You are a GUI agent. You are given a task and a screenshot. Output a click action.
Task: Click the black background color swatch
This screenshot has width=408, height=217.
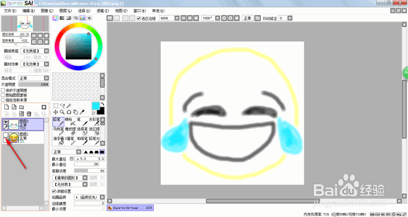click(x=101, y=111)
